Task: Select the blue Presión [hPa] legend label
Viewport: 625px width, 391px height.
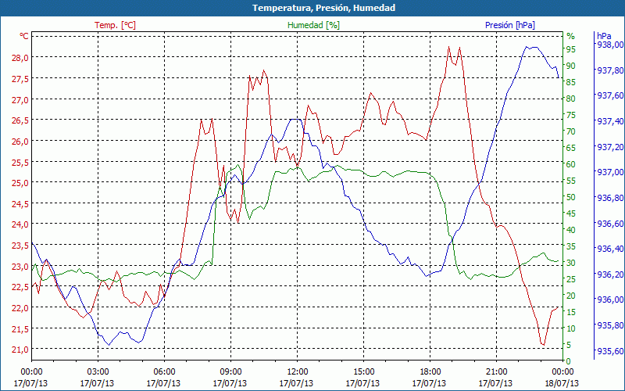Action: click(510, 25)
